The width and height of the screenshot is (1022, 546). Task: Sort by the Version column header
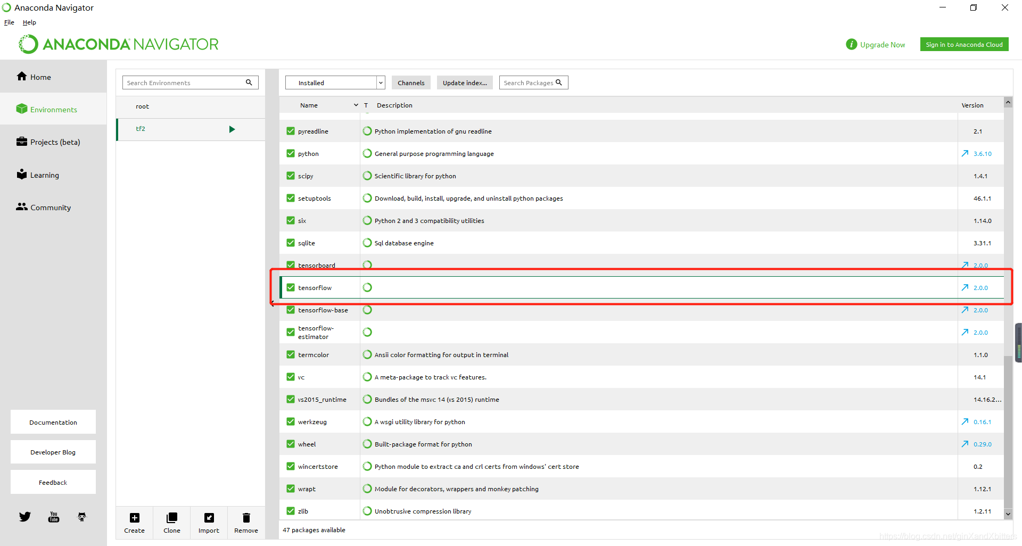[x=972, y=105]
